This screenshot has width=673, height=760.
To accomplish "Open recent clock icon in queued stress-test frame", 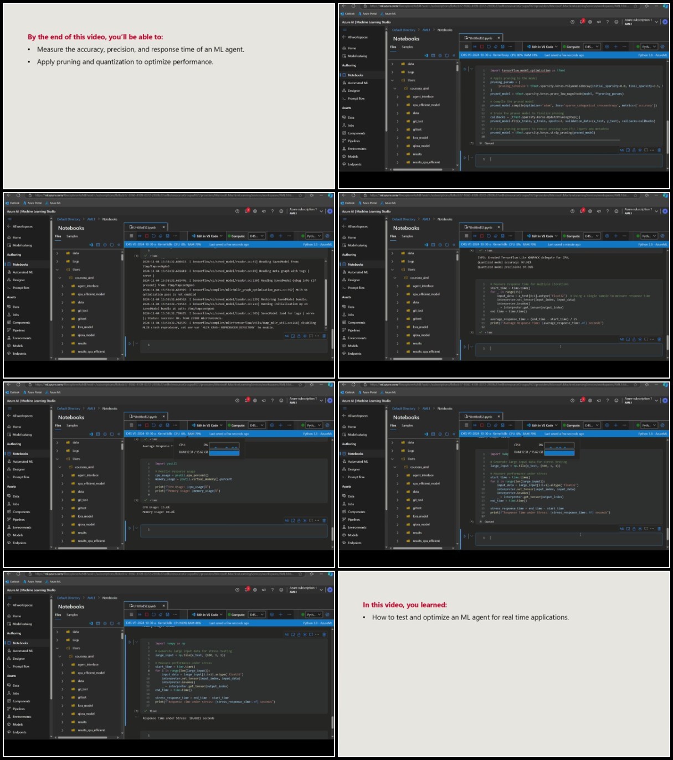I will pos(572,400).
